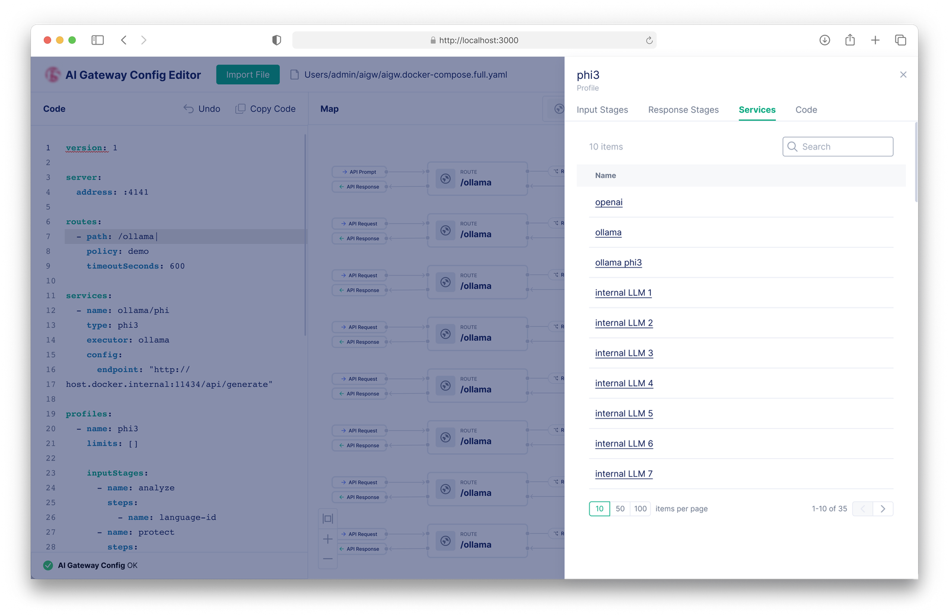Select the Services tab
The width and height of the screenshot is (949, 616).
click(x=757, y=110)
